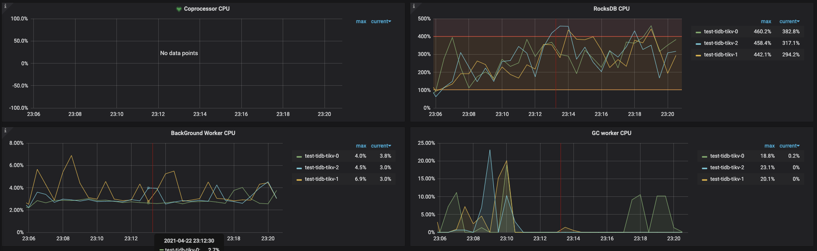
Task: Click the Coprocessor CPU panel info icon
Action: click(x=5, y=6)
